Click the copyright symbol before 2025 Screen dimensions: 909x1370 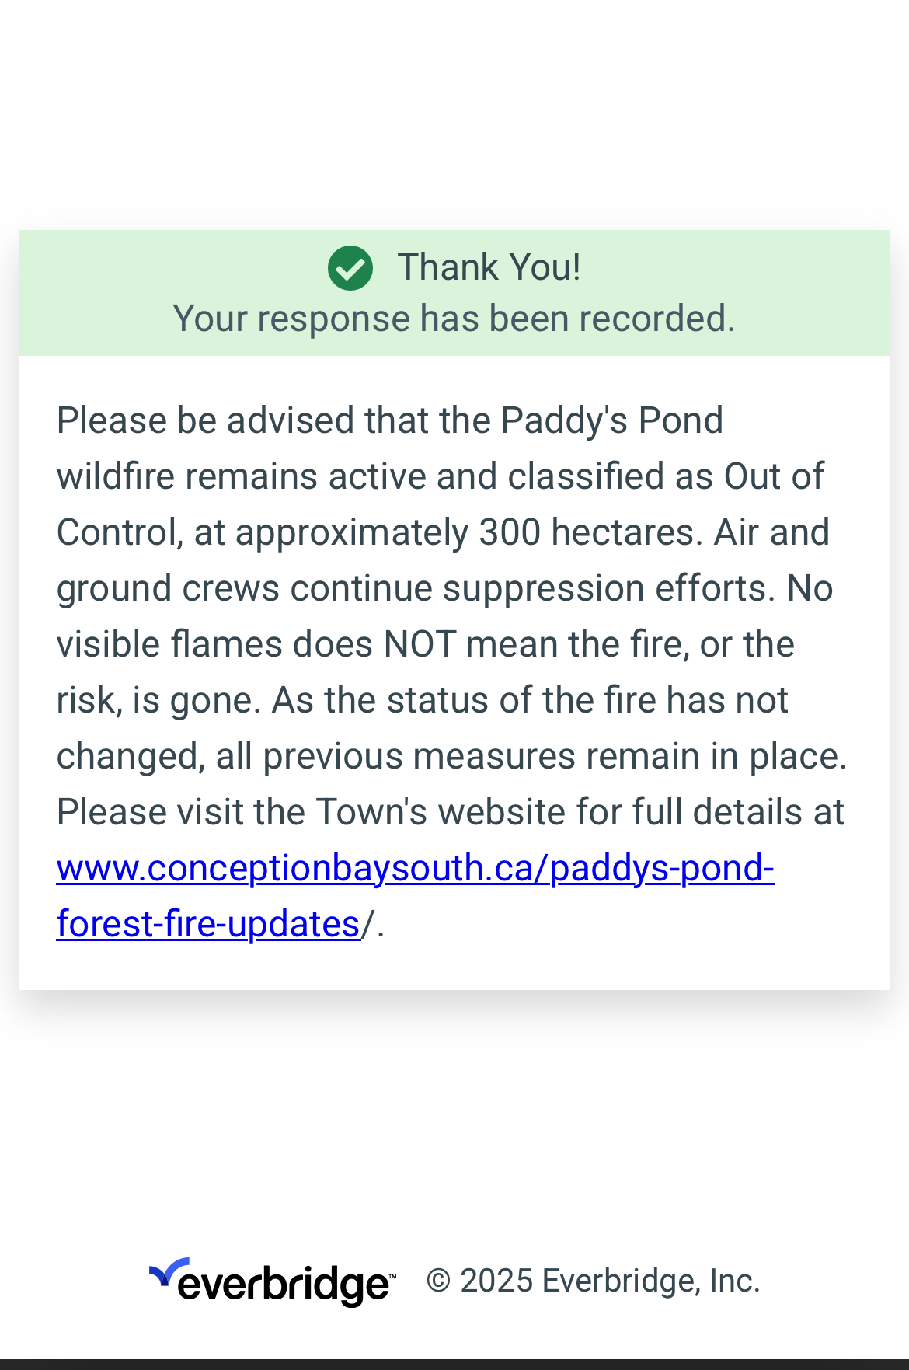[438, 1281]
